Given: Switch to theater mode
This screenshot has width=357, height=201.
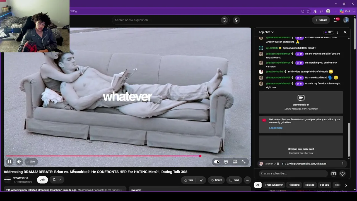Looking at the screenshot, I should pos(235,162).
